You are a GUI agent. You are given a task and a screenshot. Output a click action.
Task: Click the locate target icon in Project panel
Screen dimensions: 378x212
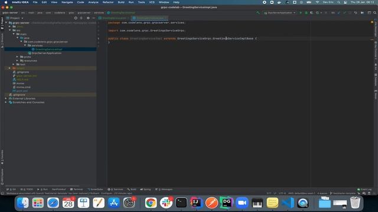click(76, 18)
